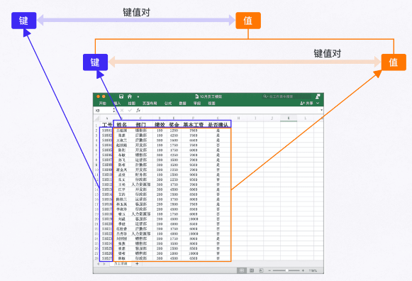Click the cell containing 财务部
The height and width of the screenshot is (281, 412).
click(x=141, y=175)
